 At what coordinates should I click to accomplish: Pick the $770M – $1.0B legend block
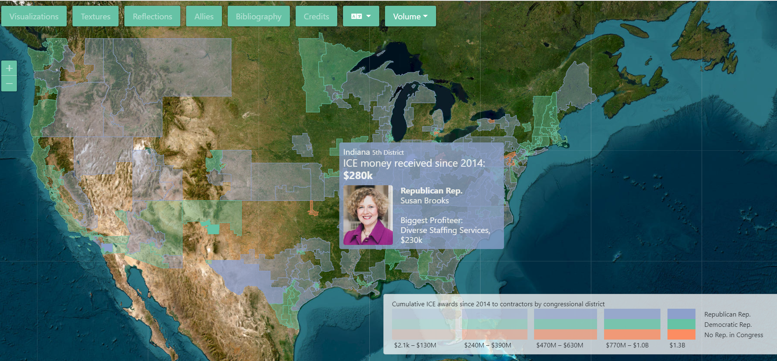tap(632, 324)
